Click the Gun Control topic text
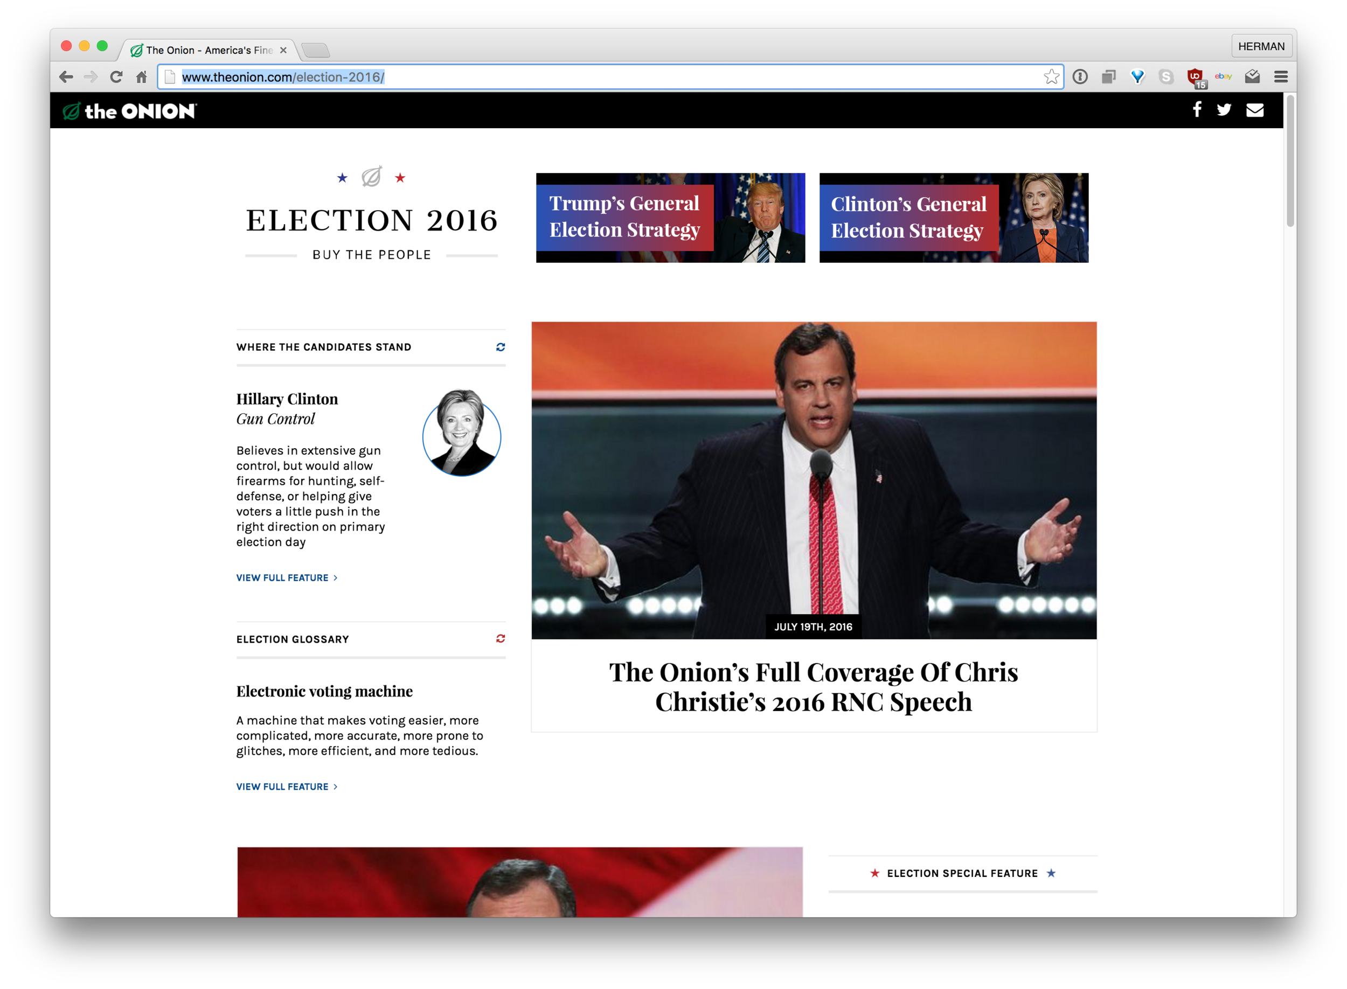 click(x=275, y=419)
